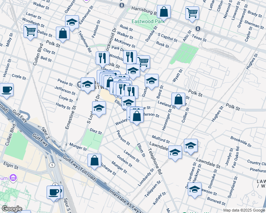Click the purple museum icon

13,178
